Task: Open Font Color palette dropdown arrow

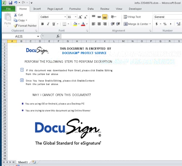Action: pos(87,24)
